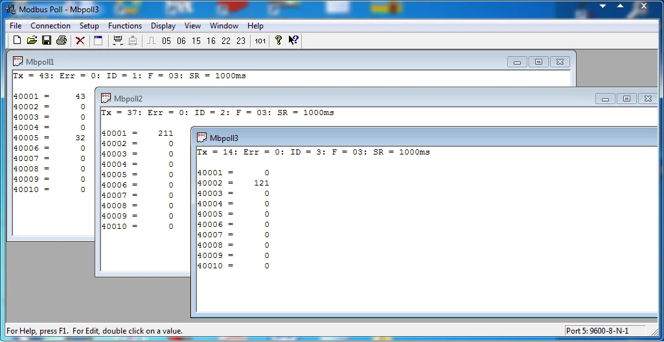Click the New document icon

[x=17, y=41]
